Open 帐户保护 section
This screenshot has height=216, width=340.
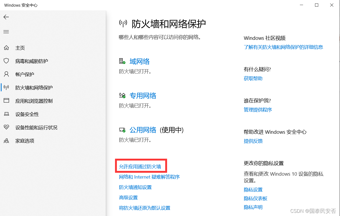tap(25, 74)
